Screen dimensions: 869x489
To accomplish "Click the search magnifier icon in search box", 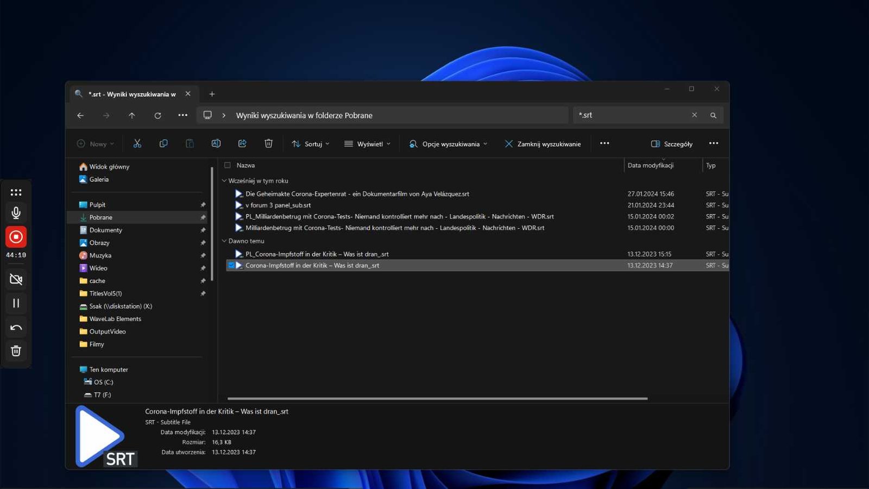I will (713, 115).
